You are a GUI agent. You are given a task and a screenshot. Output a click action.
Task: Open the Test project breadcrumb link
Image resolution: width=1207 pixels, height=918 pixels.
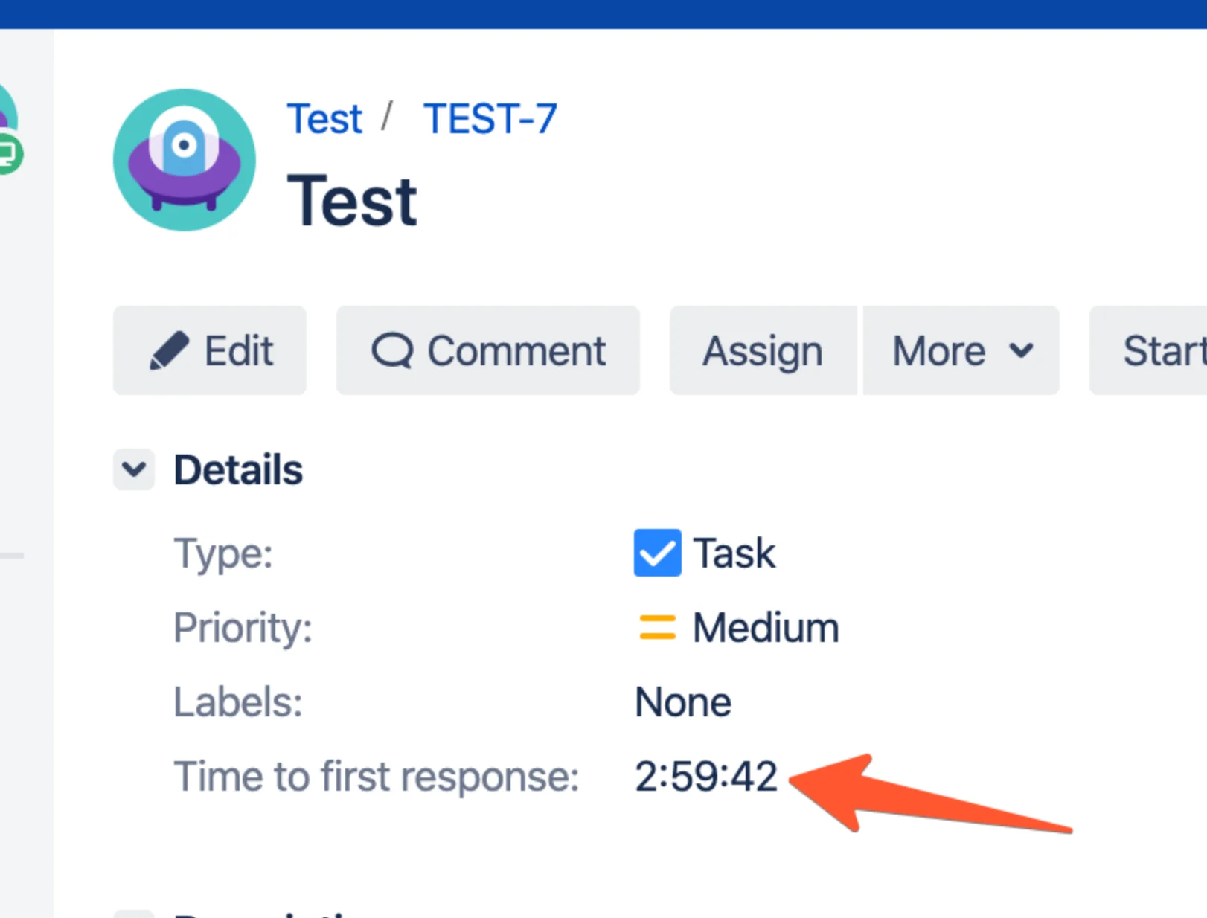(324, 119)
